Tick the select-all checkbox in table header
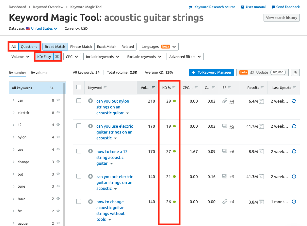The width and height of the screenshot is (307, 226). pos(79,87)
